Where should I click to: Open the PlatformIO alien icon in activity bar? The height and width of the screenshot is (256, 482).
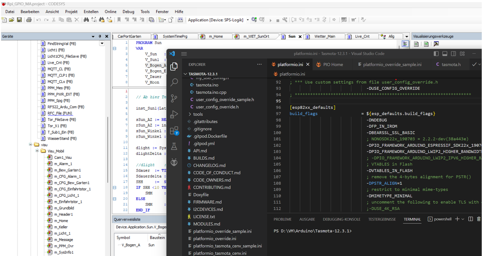(174, 162)
